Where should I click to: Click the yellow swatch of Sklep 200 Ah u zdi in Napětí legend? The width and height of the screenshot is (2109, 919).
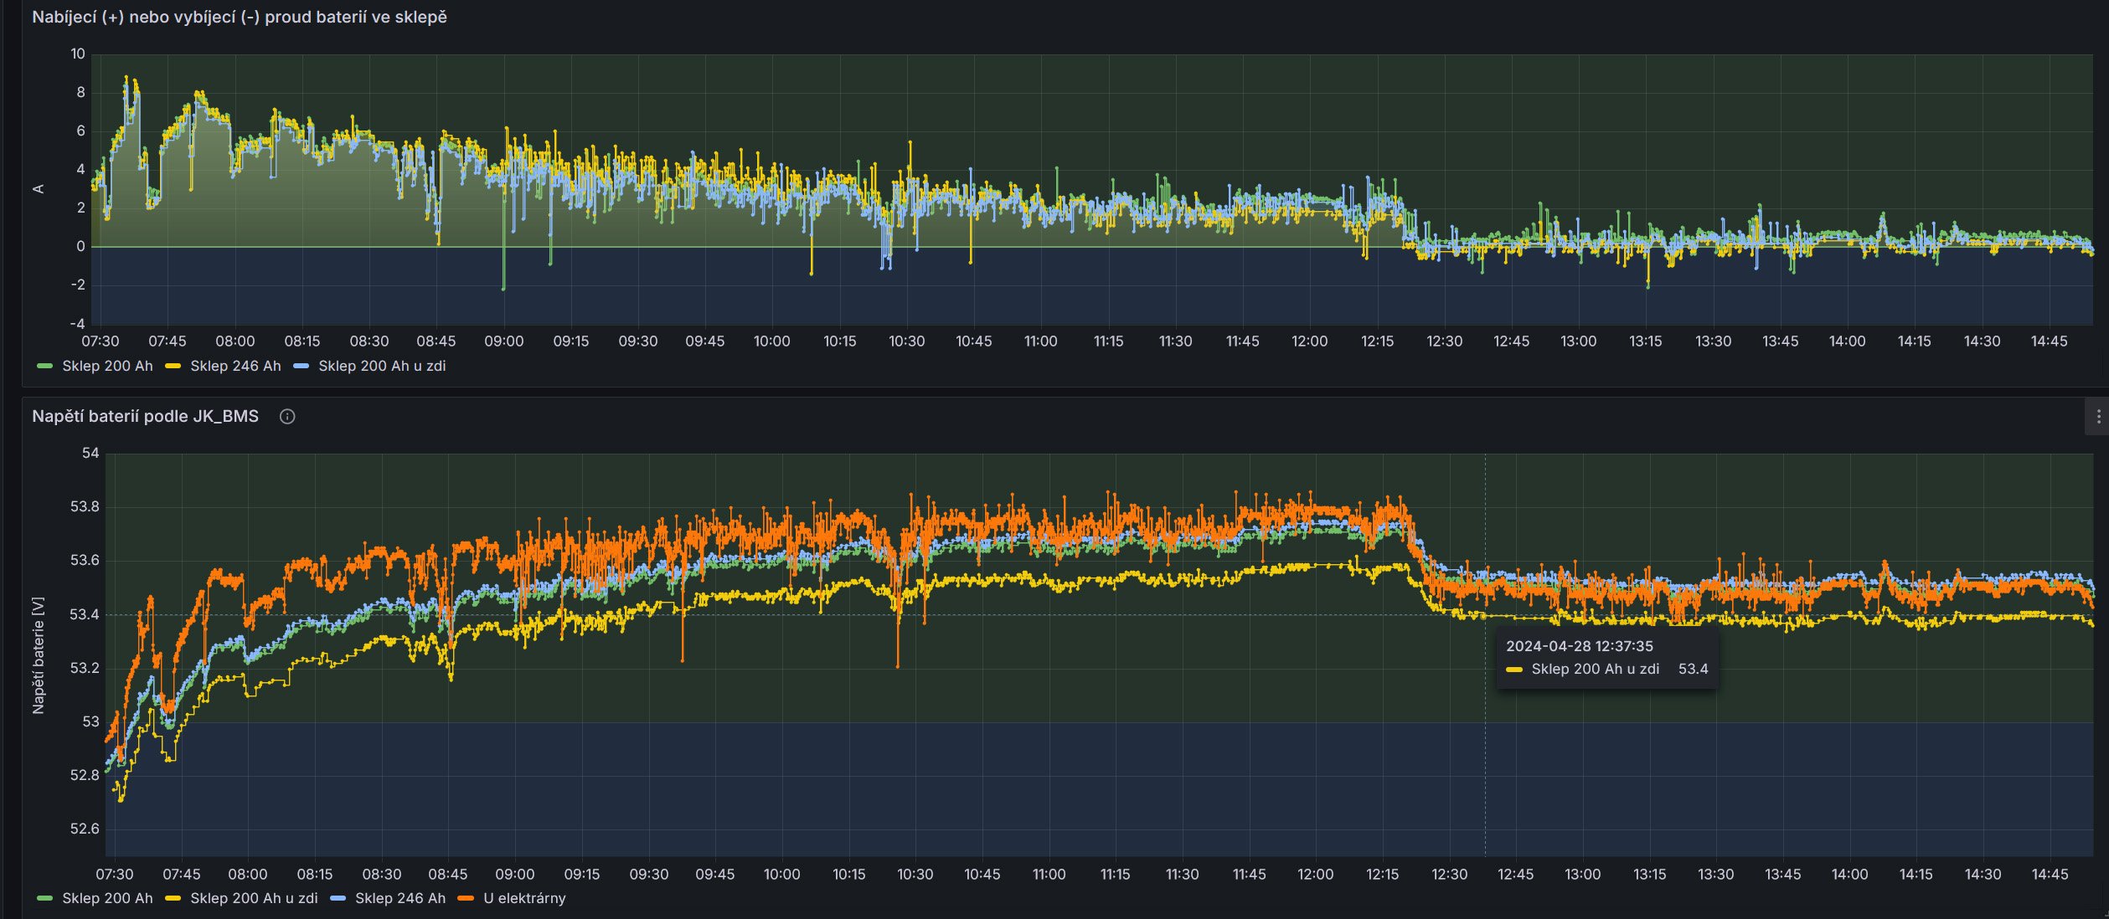173,898
